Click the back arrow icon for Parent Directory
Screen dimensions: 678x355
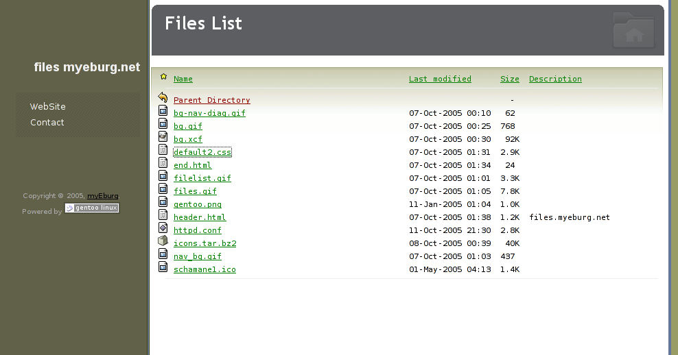(163, 97)
